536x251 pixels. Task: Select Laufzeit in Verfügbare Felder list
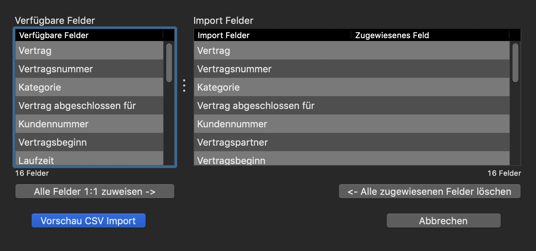(89, 160)
